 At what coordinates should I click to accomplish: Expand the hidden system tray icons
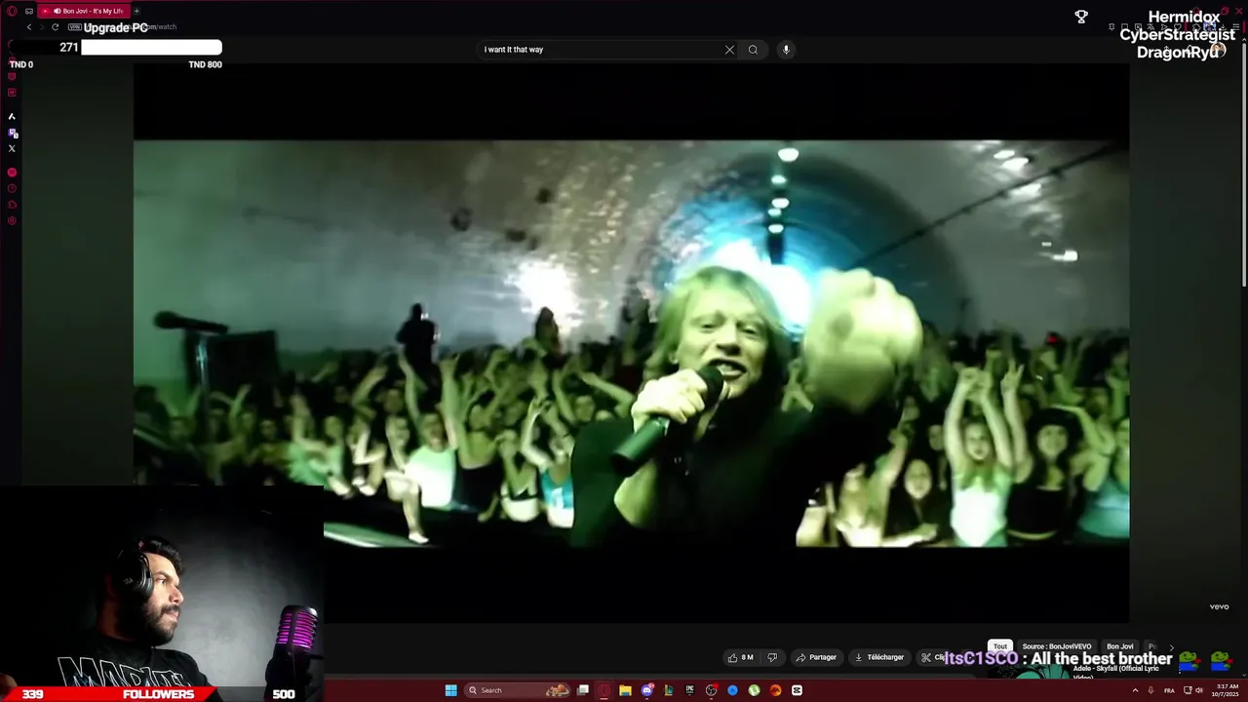pyautogui.click(x=1135, y=690)
